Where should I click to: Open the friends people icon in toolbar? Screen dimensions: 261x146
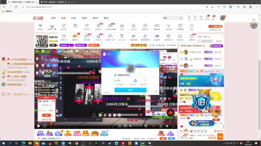click(122, 26)
